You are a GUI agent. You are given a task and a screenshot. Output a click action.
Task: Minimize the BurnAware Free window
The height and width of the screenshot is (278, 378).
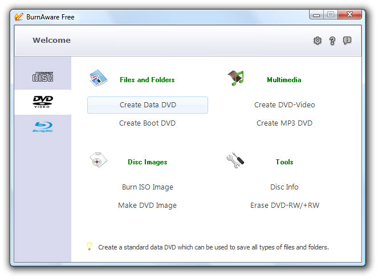click(316, 15)
